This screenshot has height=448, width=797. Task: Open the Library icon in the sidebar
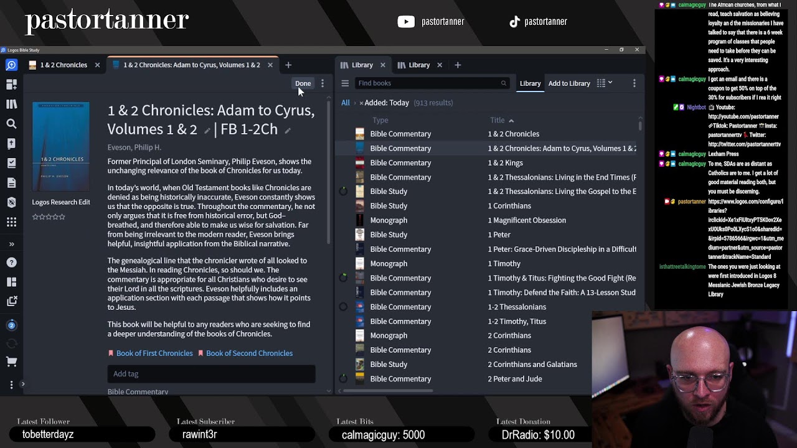(11, 104)
